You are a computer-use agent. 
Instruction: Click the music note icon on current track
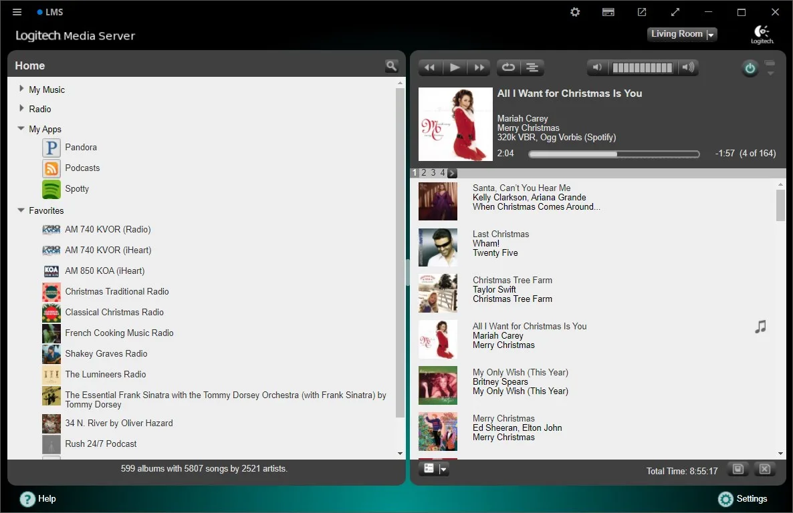coord(760,327)
